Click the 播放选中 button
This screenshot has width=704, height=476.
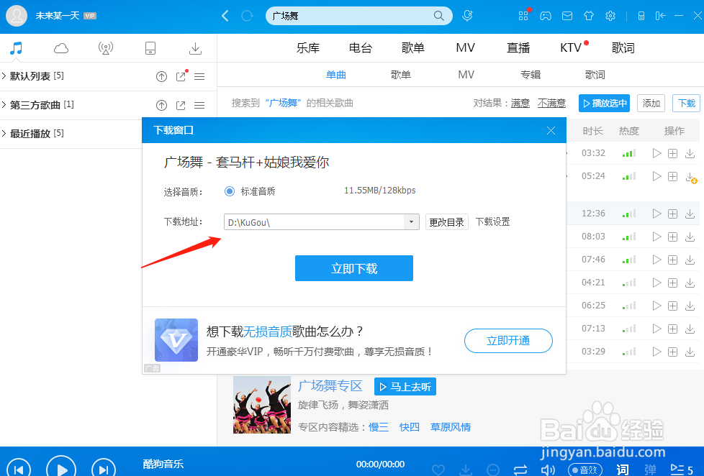(605, 104)
